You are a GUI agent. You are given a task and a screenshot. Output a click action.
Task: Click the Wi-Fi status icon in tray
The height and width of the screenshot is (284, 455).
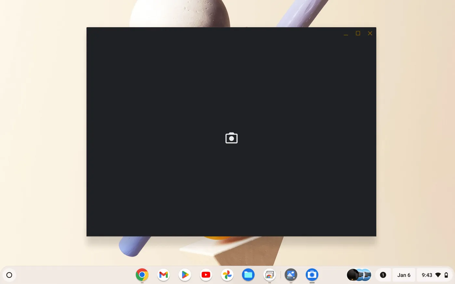[x=438, y=275]
